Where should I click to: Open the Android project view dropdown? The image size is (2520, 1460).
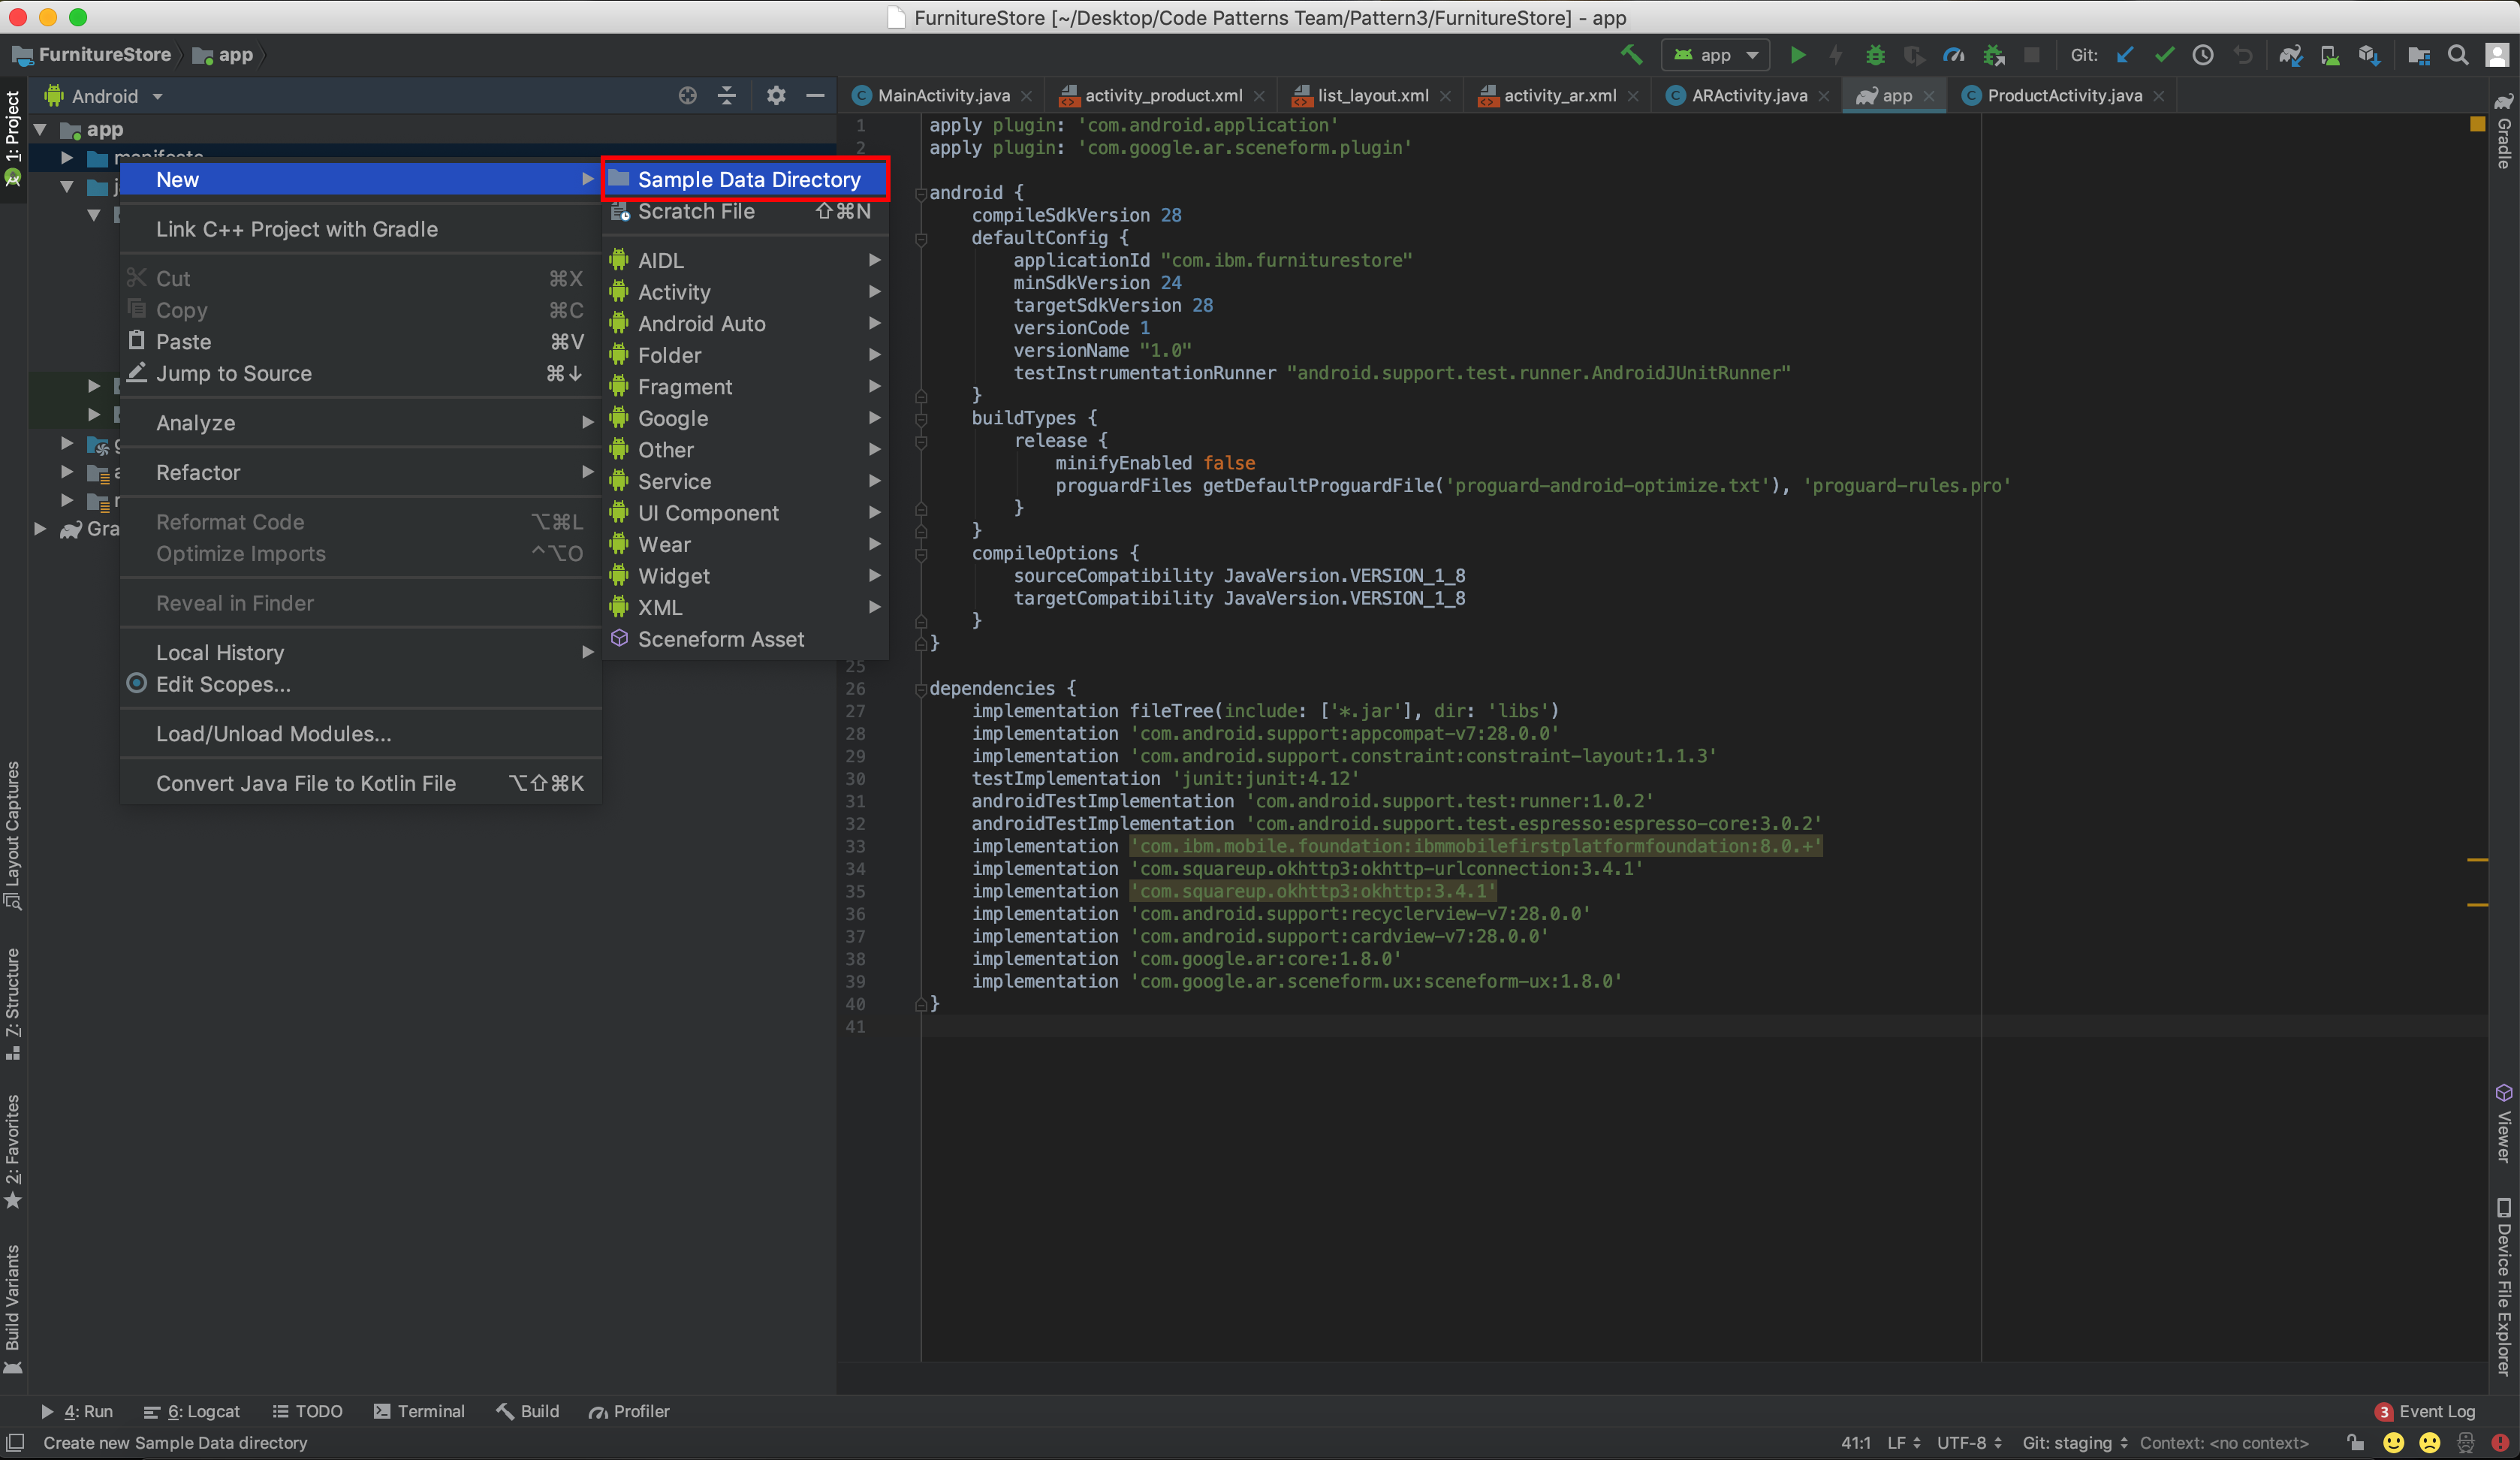[104, 96]
